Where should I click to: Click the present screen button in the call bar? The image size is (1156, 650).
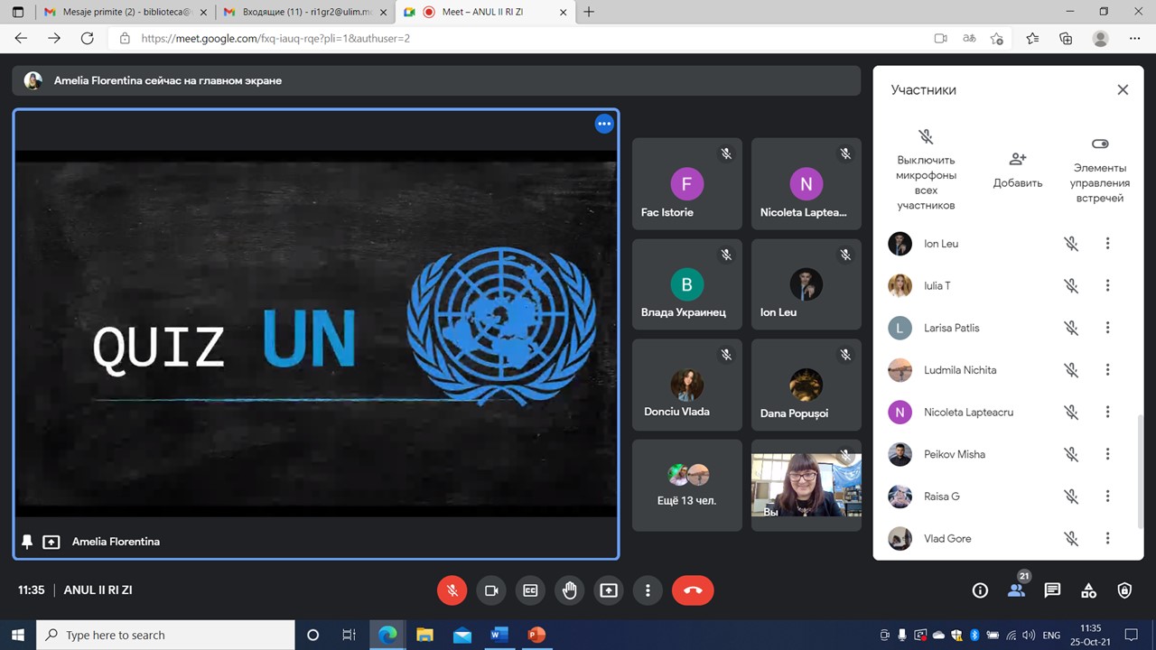609,590
